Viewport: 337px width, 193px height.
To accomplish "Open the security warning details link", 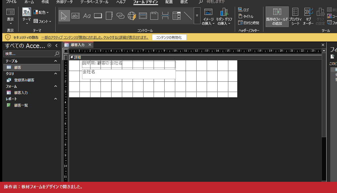I will point(95,37).
